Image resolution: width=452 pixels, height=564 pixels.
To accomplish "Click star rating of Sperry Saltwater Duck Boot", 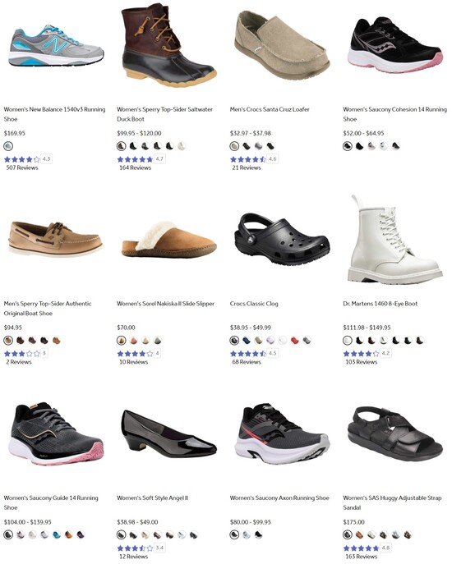I will 135,159.
